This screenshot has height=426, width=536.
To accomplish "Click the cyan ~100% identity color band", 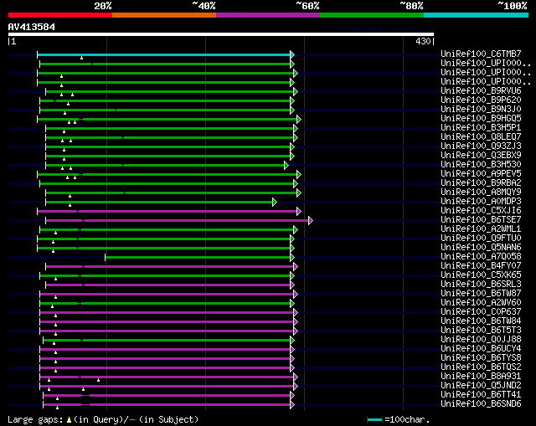I will [477, 15].
